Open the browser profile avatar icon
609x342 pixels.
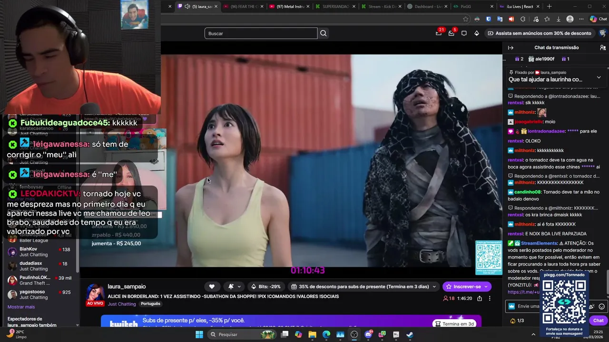click(570, 19)
